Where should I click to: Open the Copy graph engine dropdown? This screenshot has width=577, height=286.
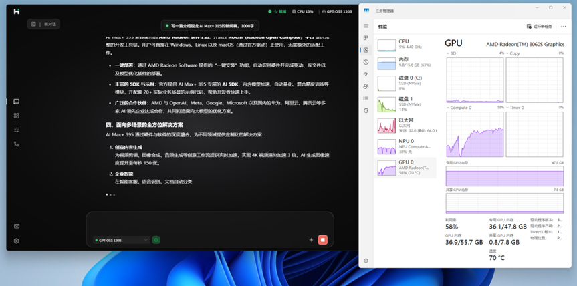click(x=513, y=53)
